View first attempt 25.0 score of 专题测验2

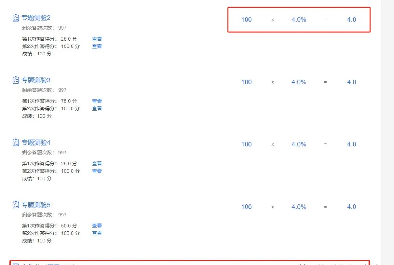(x=97, y=39)
